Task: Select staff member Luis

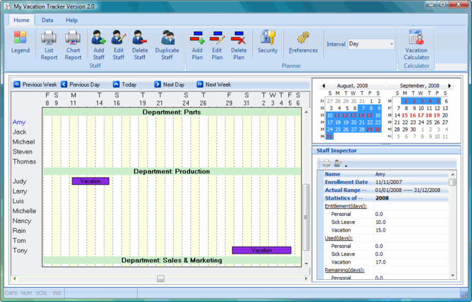Action: 18,201
